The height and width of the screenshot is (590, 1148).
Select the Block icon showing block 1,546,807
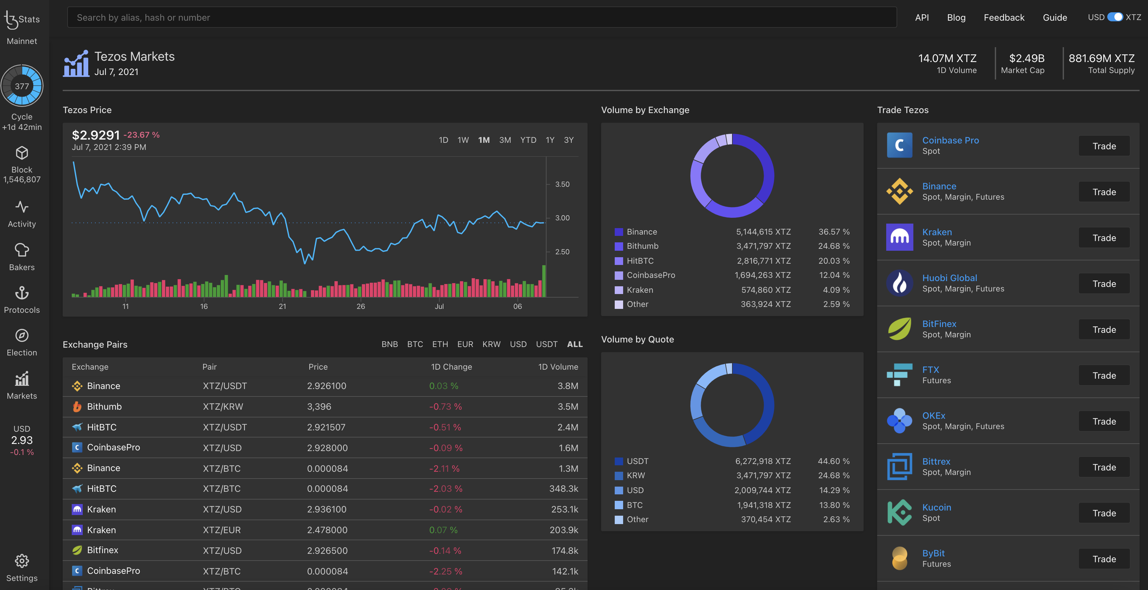[22, 153]
